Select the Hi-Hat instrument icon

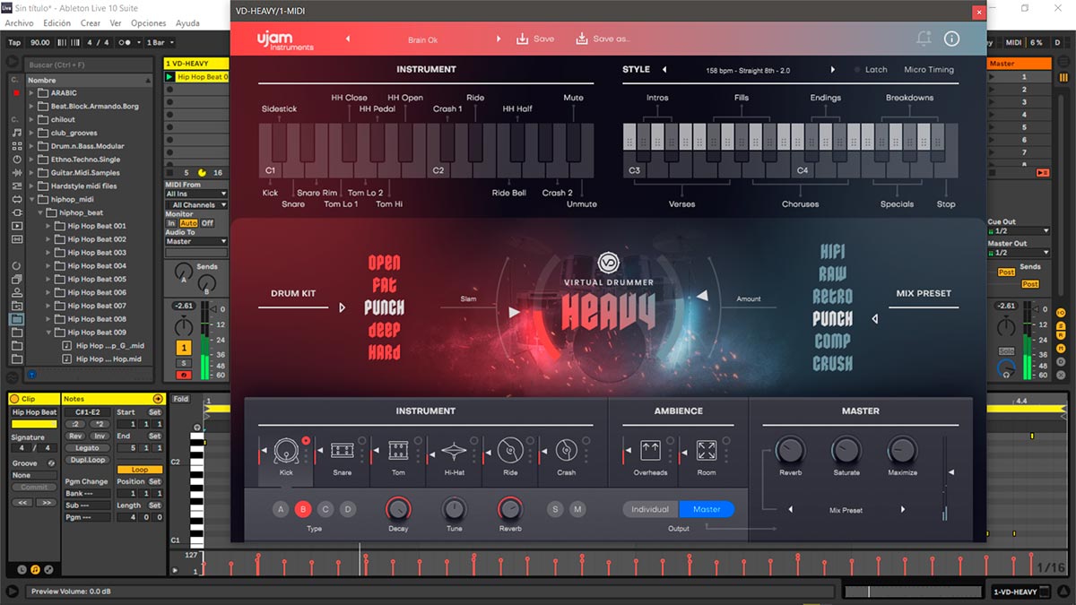pos(454,451)
